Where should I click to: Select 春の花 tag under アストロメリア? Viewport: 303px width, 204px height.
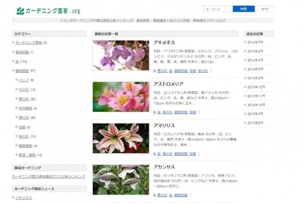(x=167, y=112)
